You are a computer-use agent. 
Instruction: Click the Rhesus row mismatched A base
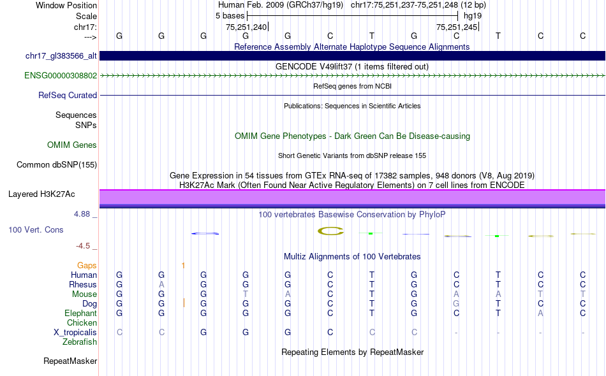point(161,284)
